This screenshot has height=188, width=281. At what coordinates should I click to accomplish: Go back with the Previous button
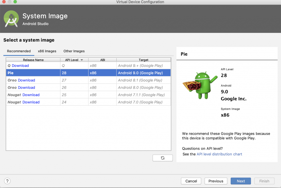216,181
